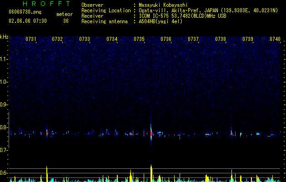The image size is (286, 182).
Task: Select the file name 06060730.png
Action: (25, 12)
